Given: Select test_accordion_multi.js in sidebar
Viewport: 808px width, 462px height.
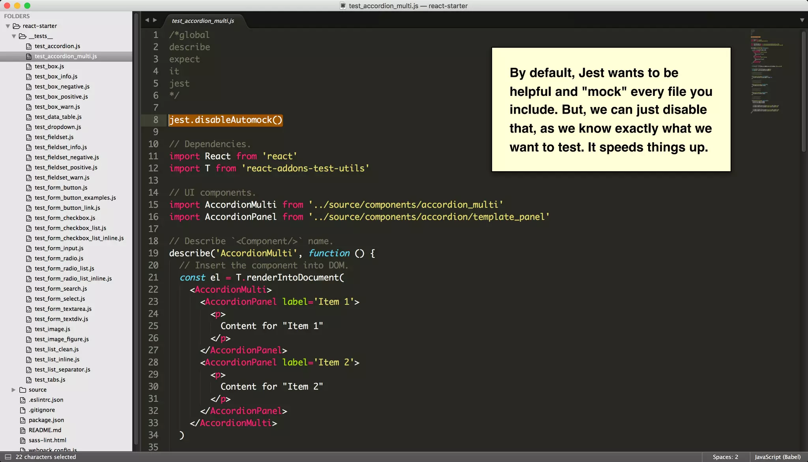Looking at the screenshot, I should click(66, 56).
